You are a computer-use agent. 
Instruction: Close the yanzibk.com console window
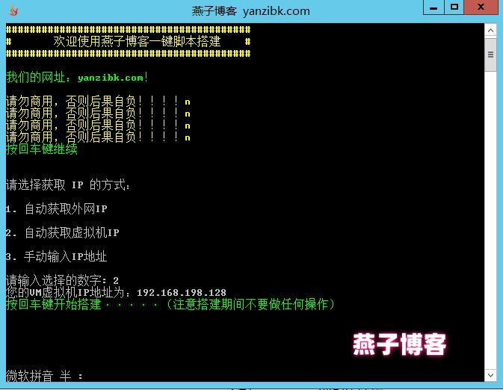click(x=481, y=7)
